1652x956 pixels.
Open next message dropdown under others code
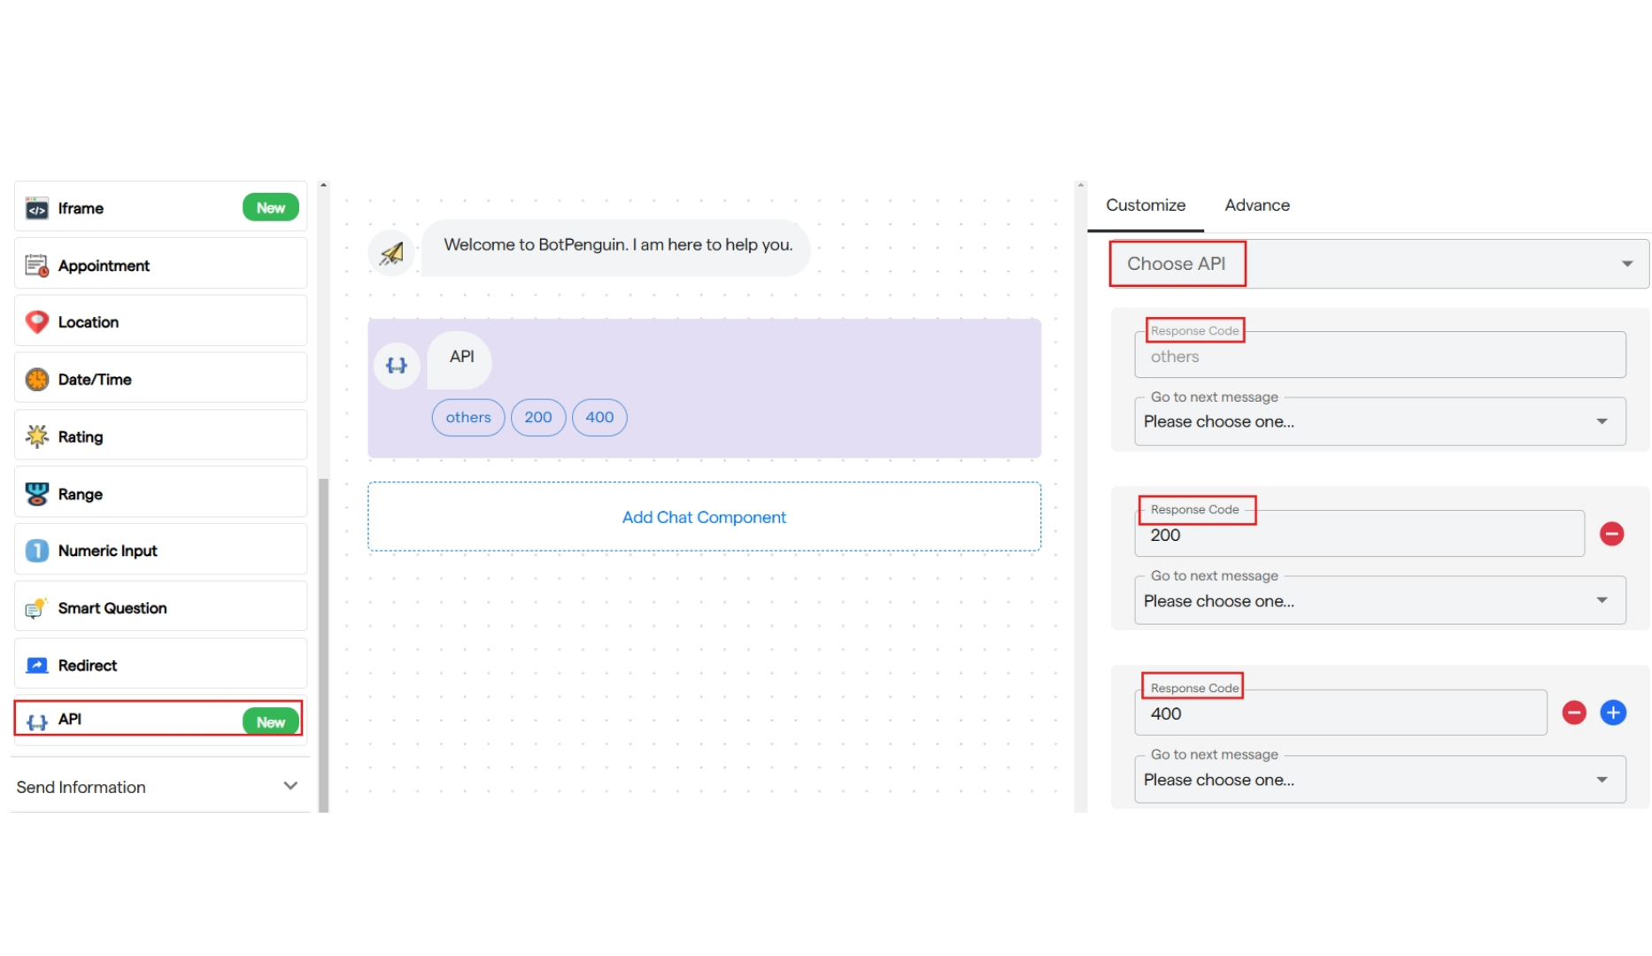tap(1379, 422)
